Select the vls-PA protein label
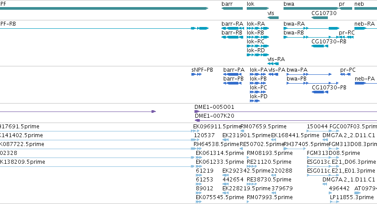This screenshot has width=377, height=204. (x=277, y=70)
